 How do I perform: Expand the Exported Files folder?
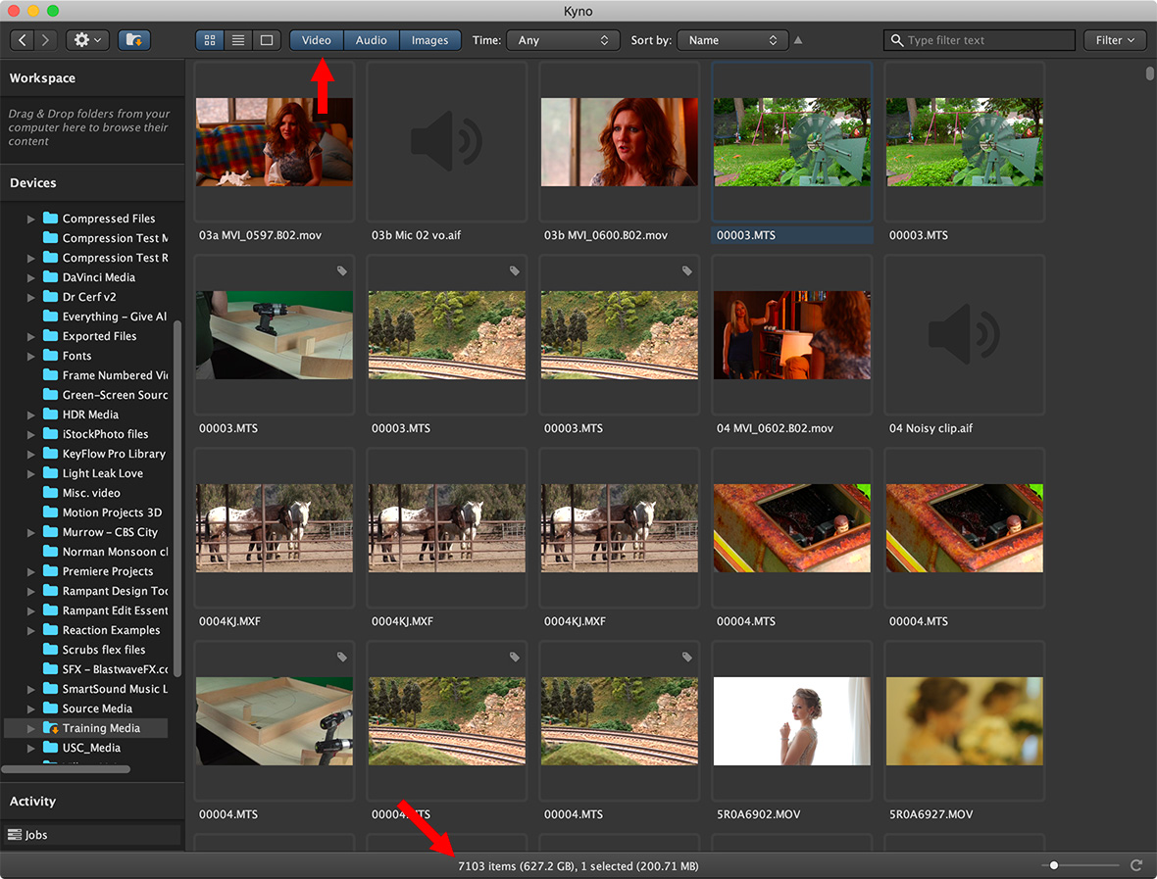pyautogui.click(x=31, y=336)
